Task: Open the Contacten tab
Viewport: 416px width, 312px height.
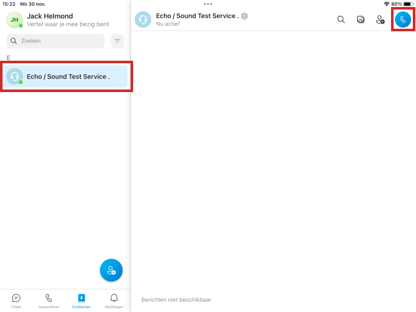Action: coord(81,301)
